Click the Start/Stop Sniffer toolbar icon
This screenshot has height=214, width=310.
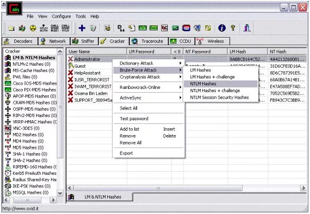coord(22,28)
